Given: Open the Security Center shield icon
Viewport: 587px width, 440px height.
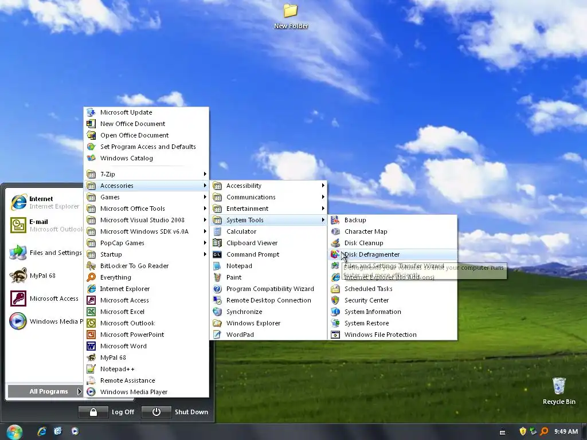Looking at the screenshot, I should click(335, 300).
